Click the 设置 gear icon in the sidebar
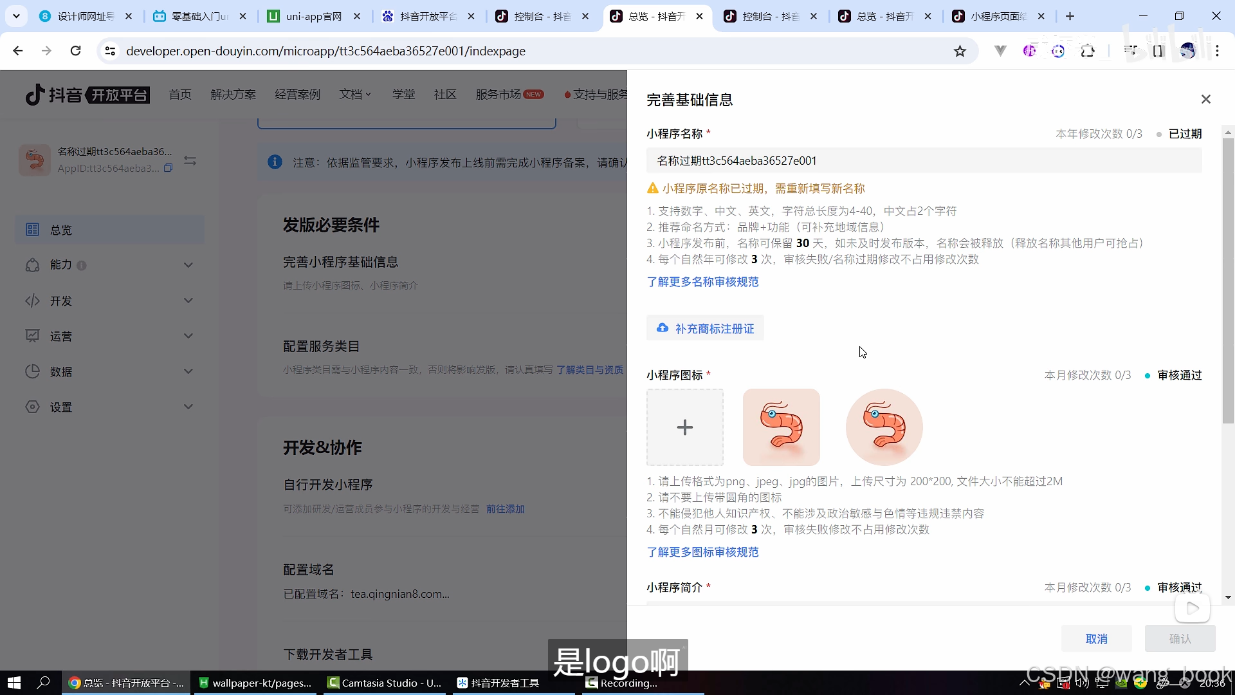The height and width of the screenshot is (695, 1235). pos(32,407)
